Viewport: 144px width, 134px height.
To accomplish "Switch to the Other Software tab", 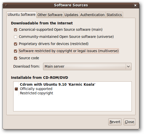I will 50,15.
